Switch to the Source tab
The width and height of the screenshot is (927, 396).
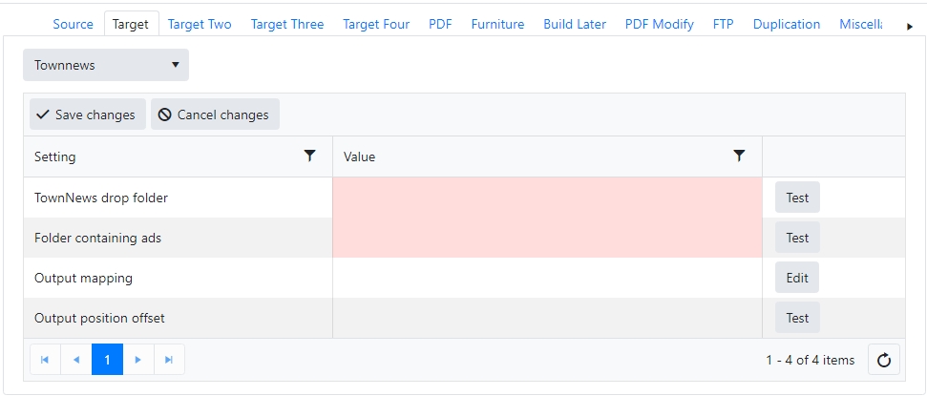point(74,24)
